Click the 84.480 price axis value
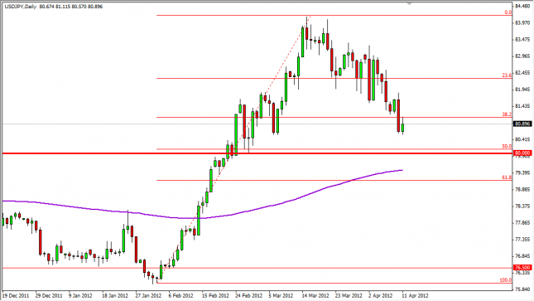Screen dimensions: 534x301 tap(522, 6)
